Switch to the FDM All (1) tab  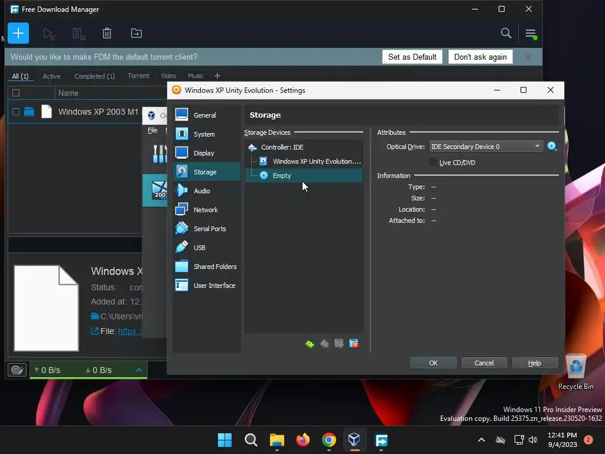click(20, 76)
